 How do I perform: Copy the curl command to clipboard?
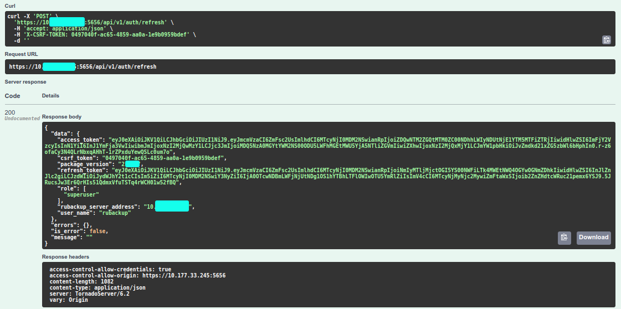point(607,40)
